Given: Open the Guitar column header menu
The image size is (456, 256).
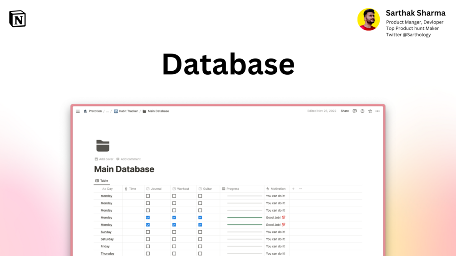Looking at the screenshot, I should pyautogui.click(x=208, y=188).
